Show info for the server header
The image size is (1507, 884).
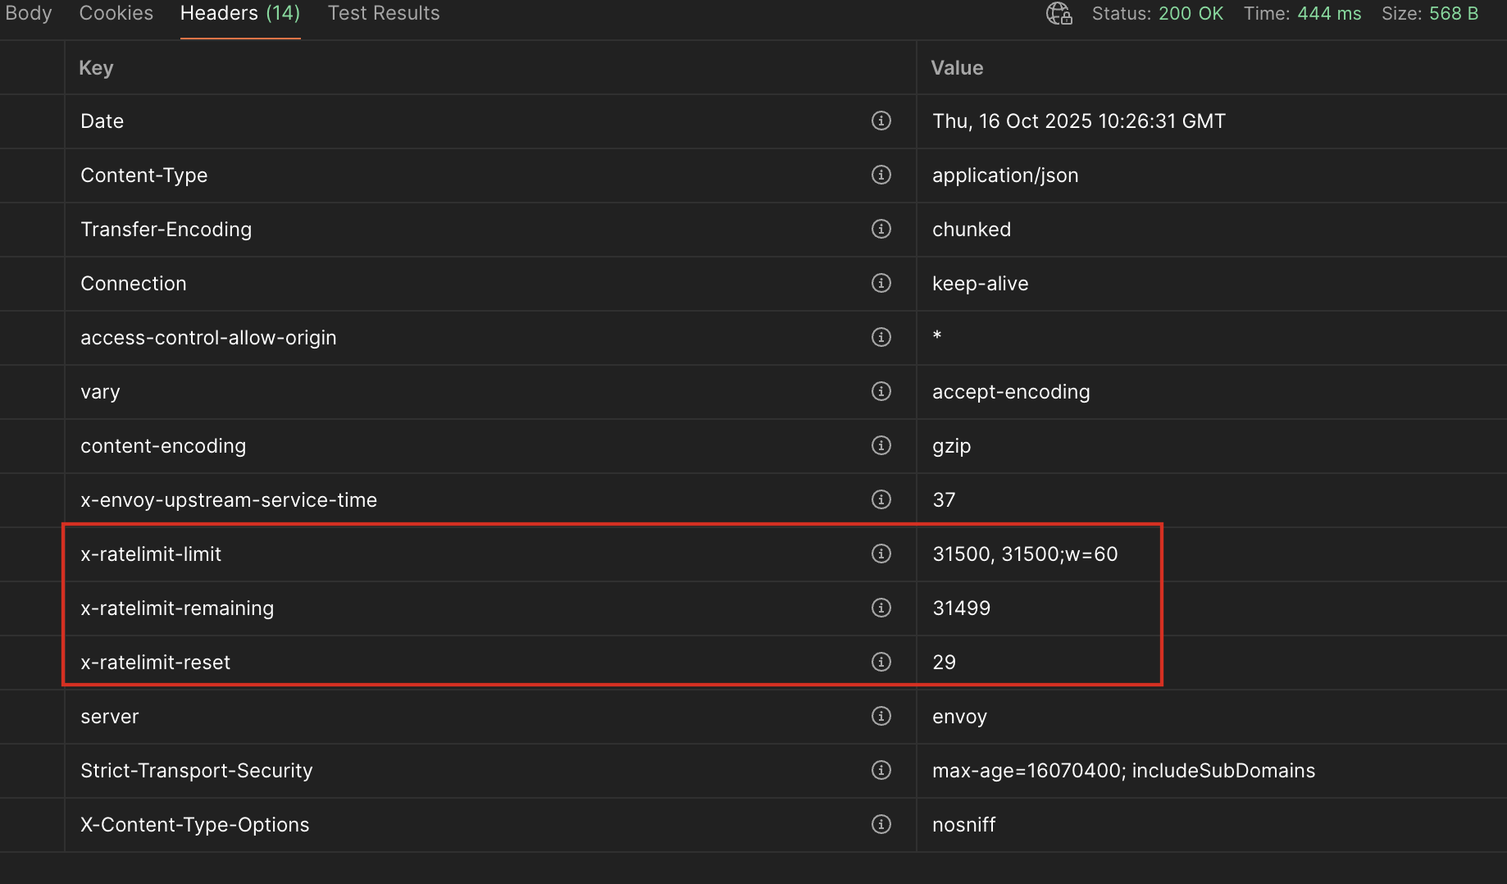881,716
